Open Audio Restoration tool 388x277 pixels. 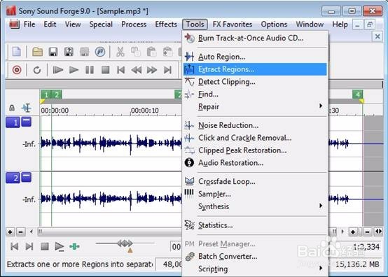(255, 162)
